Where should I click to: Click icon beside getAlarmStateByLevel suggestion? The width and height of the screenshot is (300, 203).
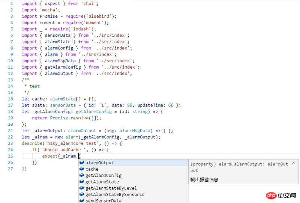(x=82, y=188)
